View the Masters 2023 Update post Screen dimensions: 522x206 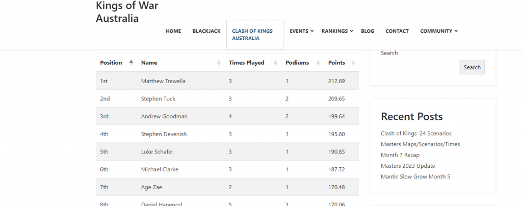tap(408, 166)
